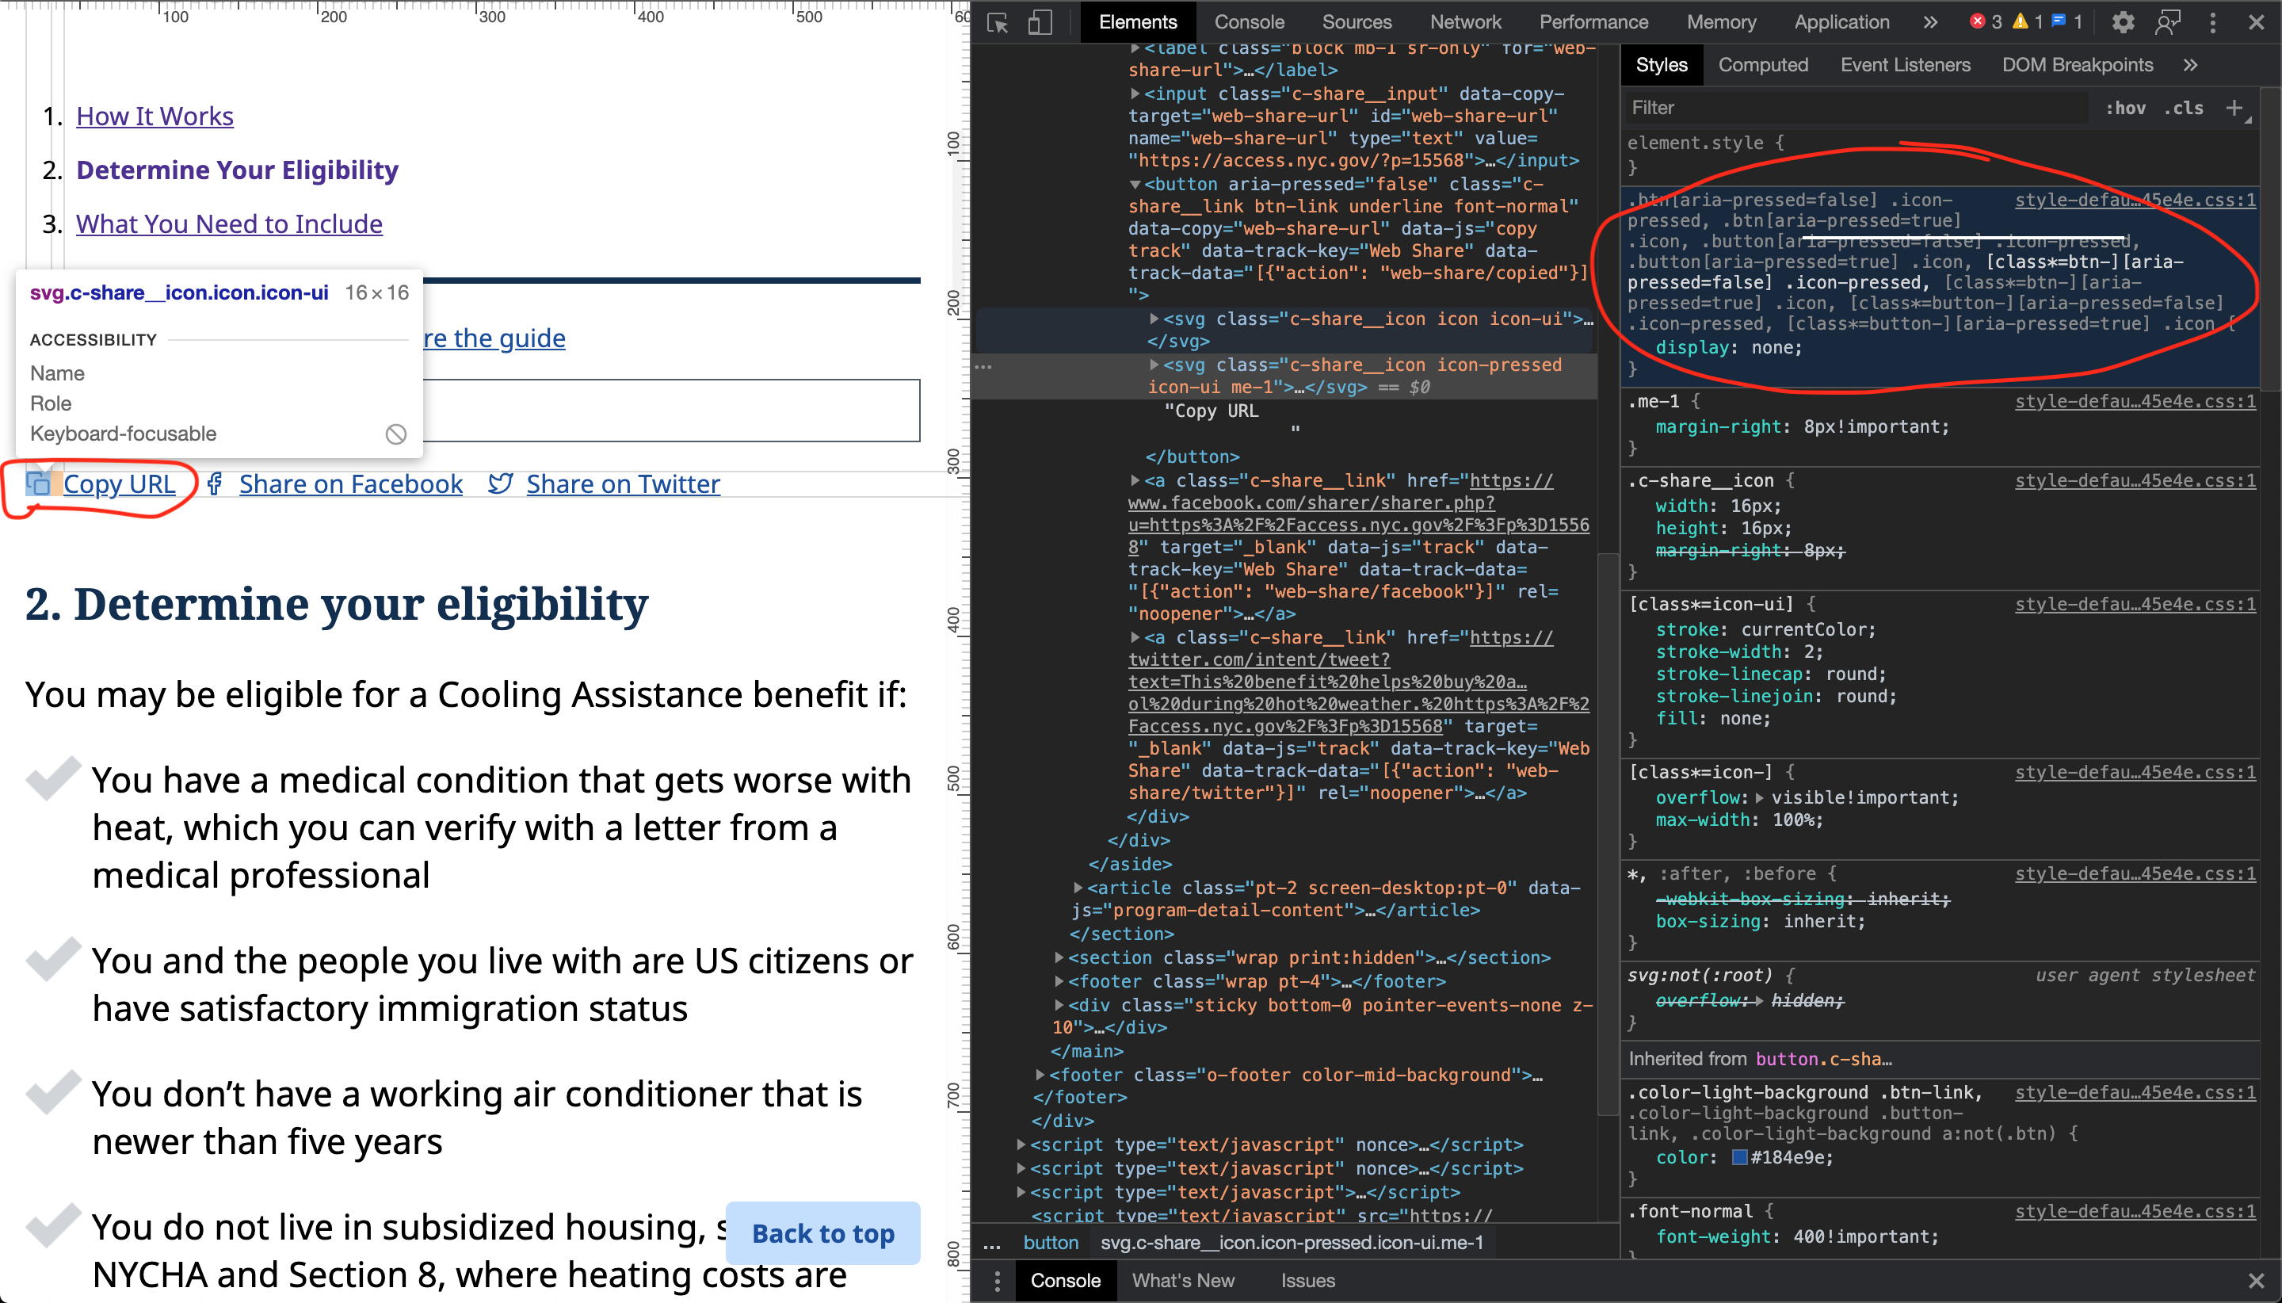
Task: Open stylesheet link for .me-1 rule
Action: point(2135,401)
